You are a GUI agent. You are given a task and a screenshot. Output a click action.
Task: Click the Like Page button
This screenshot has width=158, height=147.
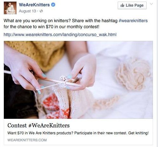pos(132,5)
